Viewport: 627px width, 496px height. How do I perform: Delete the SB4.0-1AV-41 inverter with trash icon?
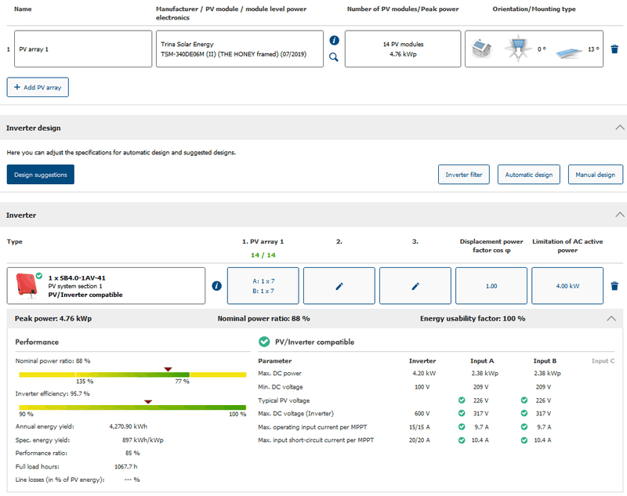coord(614,286)
